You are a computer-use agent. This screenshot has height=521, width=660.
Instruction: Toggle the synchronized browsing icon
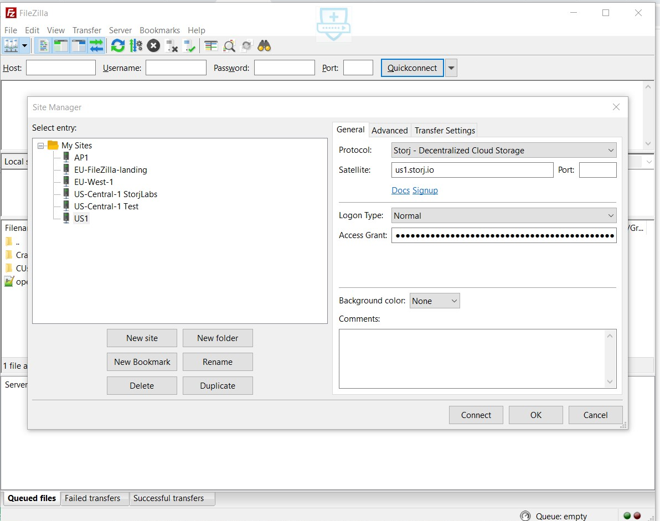pyautogui.click(x=246, y=45)
